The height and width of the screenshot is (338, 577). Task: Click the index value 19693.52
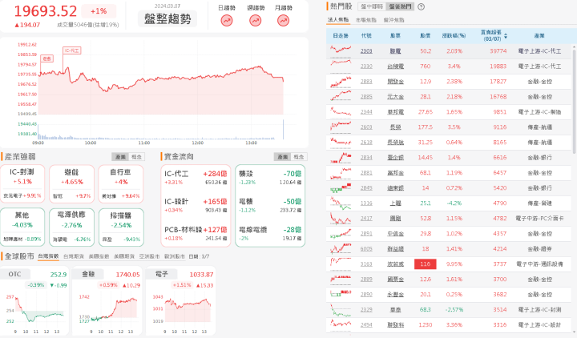click(45, 11)
